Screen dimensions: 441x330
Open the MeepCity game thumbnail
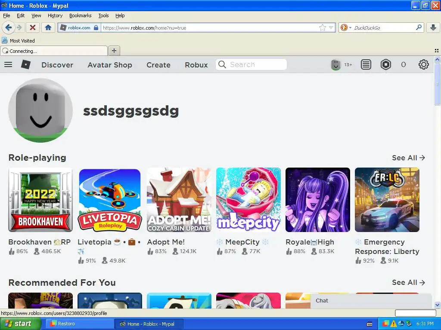pos(248,200)
